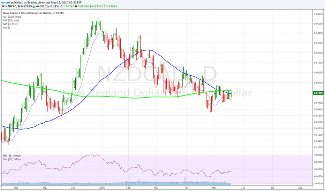Click the Dec label on time axis
The height and width of the screenshot is (191, 325).
coord(73,188)
